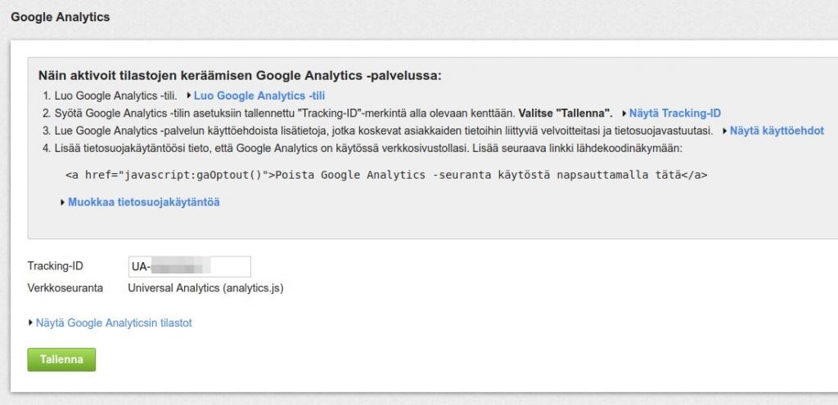This screenshot has height=405, width=838.
Task: Click the arrow before Muokkaa tietosuojakäytäntöä
Action: coord(63,202)
